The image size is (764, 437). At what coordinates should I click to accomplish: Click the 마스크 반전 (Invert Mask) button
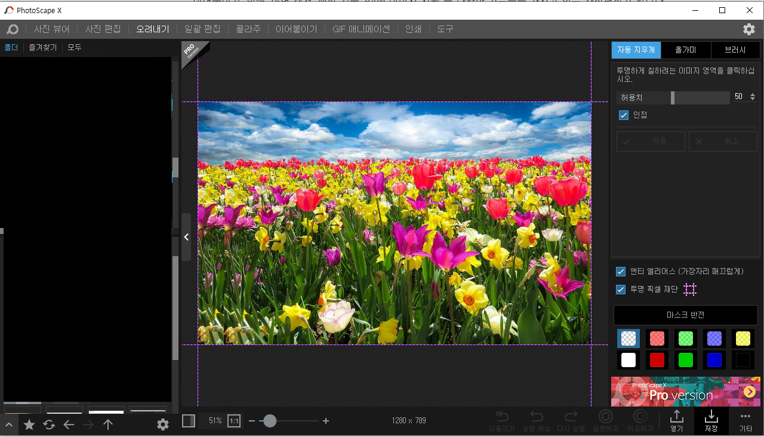coord(685,315)
